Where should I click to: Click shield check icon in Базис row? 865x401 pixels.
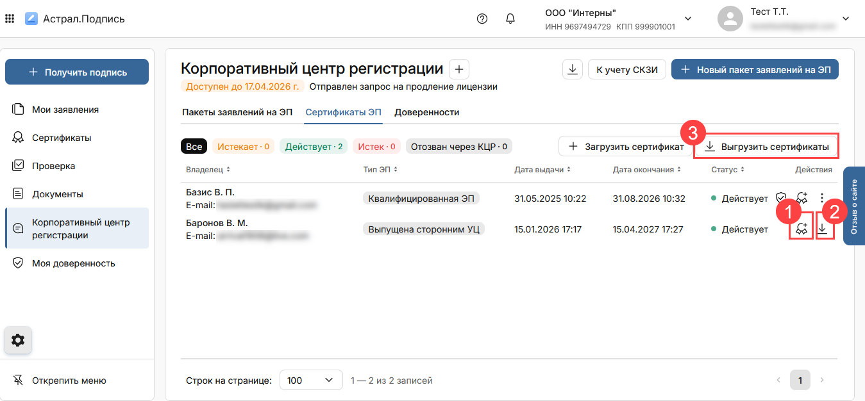(781, 199)
